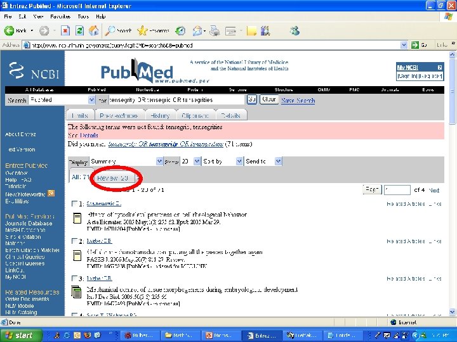Go to the Home page icon
This screenshot has width=457, height=342.
(93, 30)
